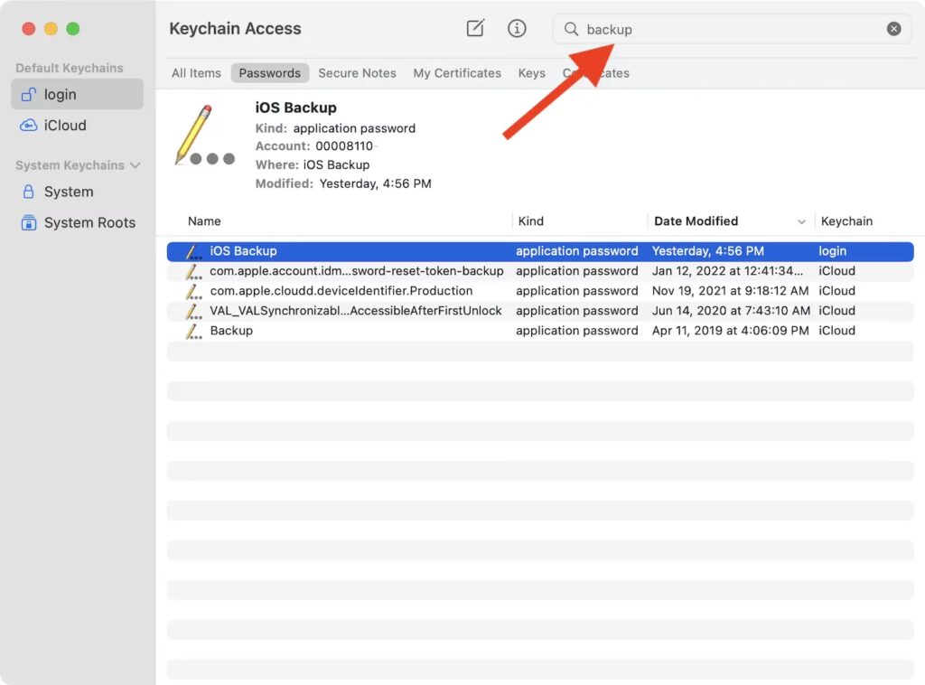Click the large pencil password icon thumbnail
Screen dimensions: 925x685
(x=203, y=136)
